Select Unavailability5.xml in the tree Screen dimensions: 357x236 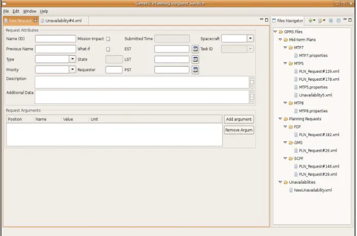(x=315, y=95)
